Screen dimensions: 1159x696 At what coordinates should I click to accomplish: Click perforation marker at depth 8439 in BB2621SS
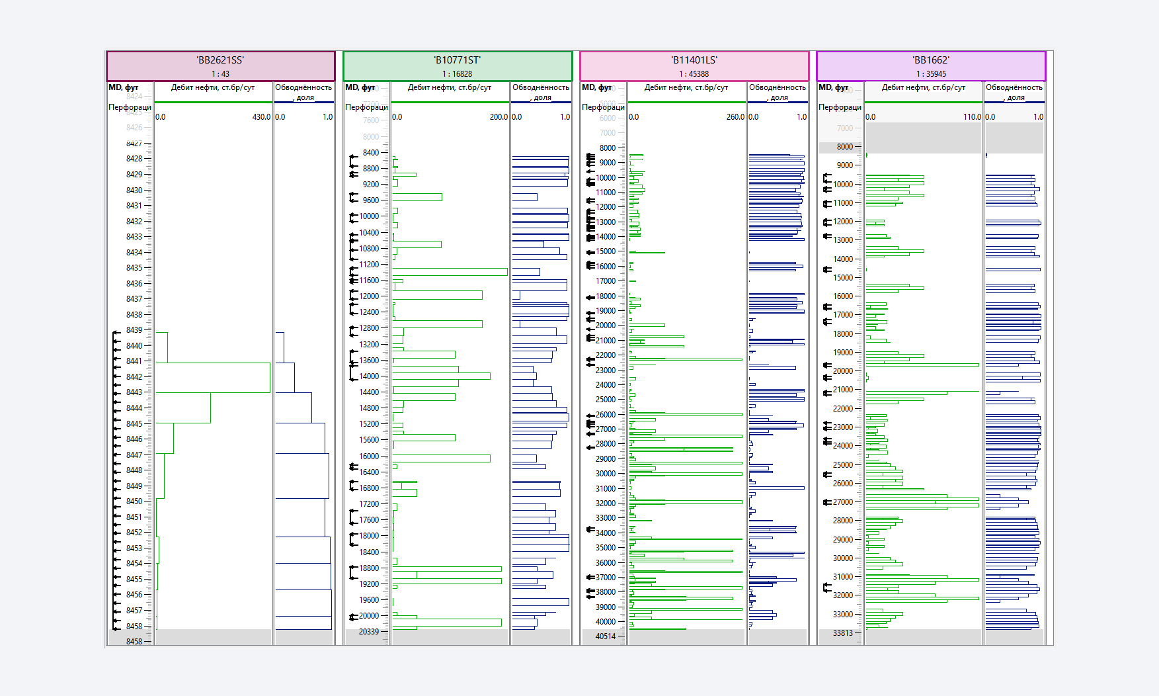117,333
